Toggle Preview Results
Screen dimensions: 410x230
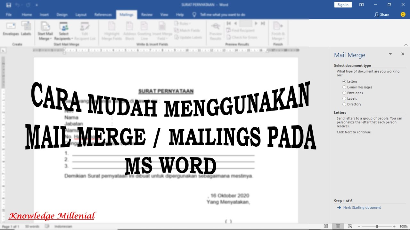(x=216, y=31)
